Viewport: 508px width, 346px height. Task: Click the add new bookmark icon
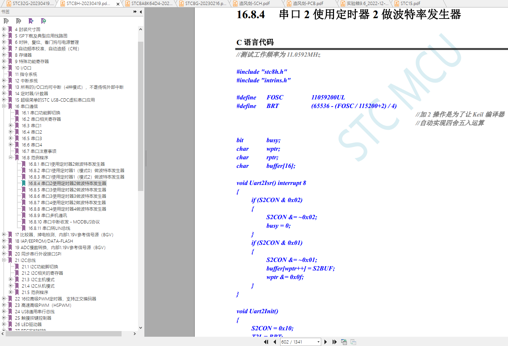(19, 21)
